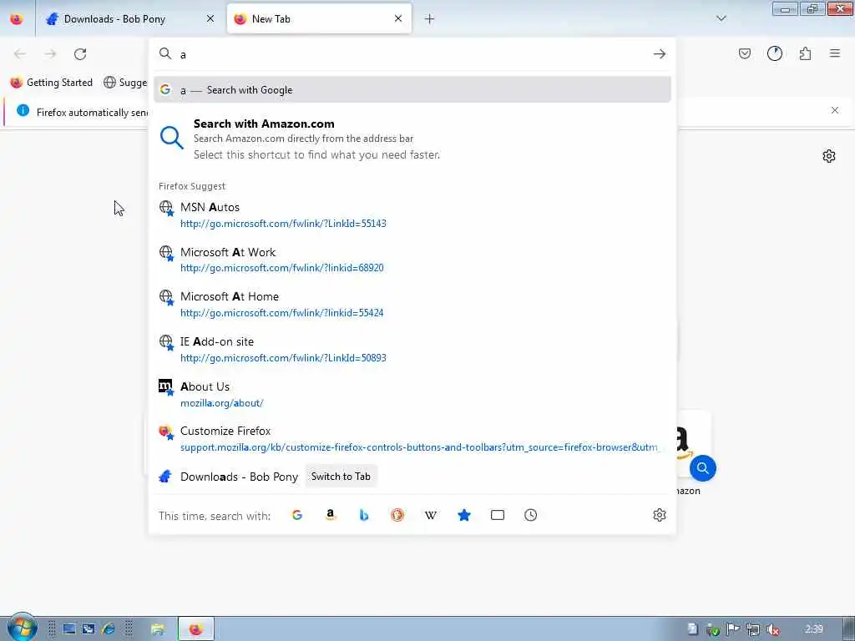Open new tab page personalize gear
This screenshot has width=855, height=641.
pos(829,156)
